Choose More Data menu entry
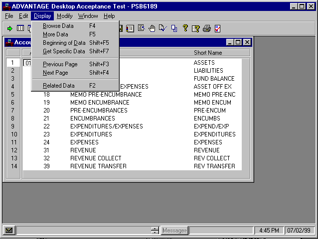Image resolution: width=318 pixels, height=239 pixels. coord(75,34)
